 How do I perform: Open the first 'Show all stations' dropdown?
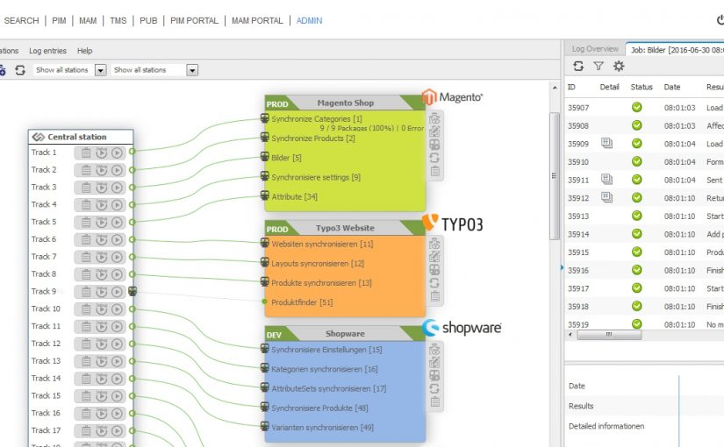tap(100, 70)
